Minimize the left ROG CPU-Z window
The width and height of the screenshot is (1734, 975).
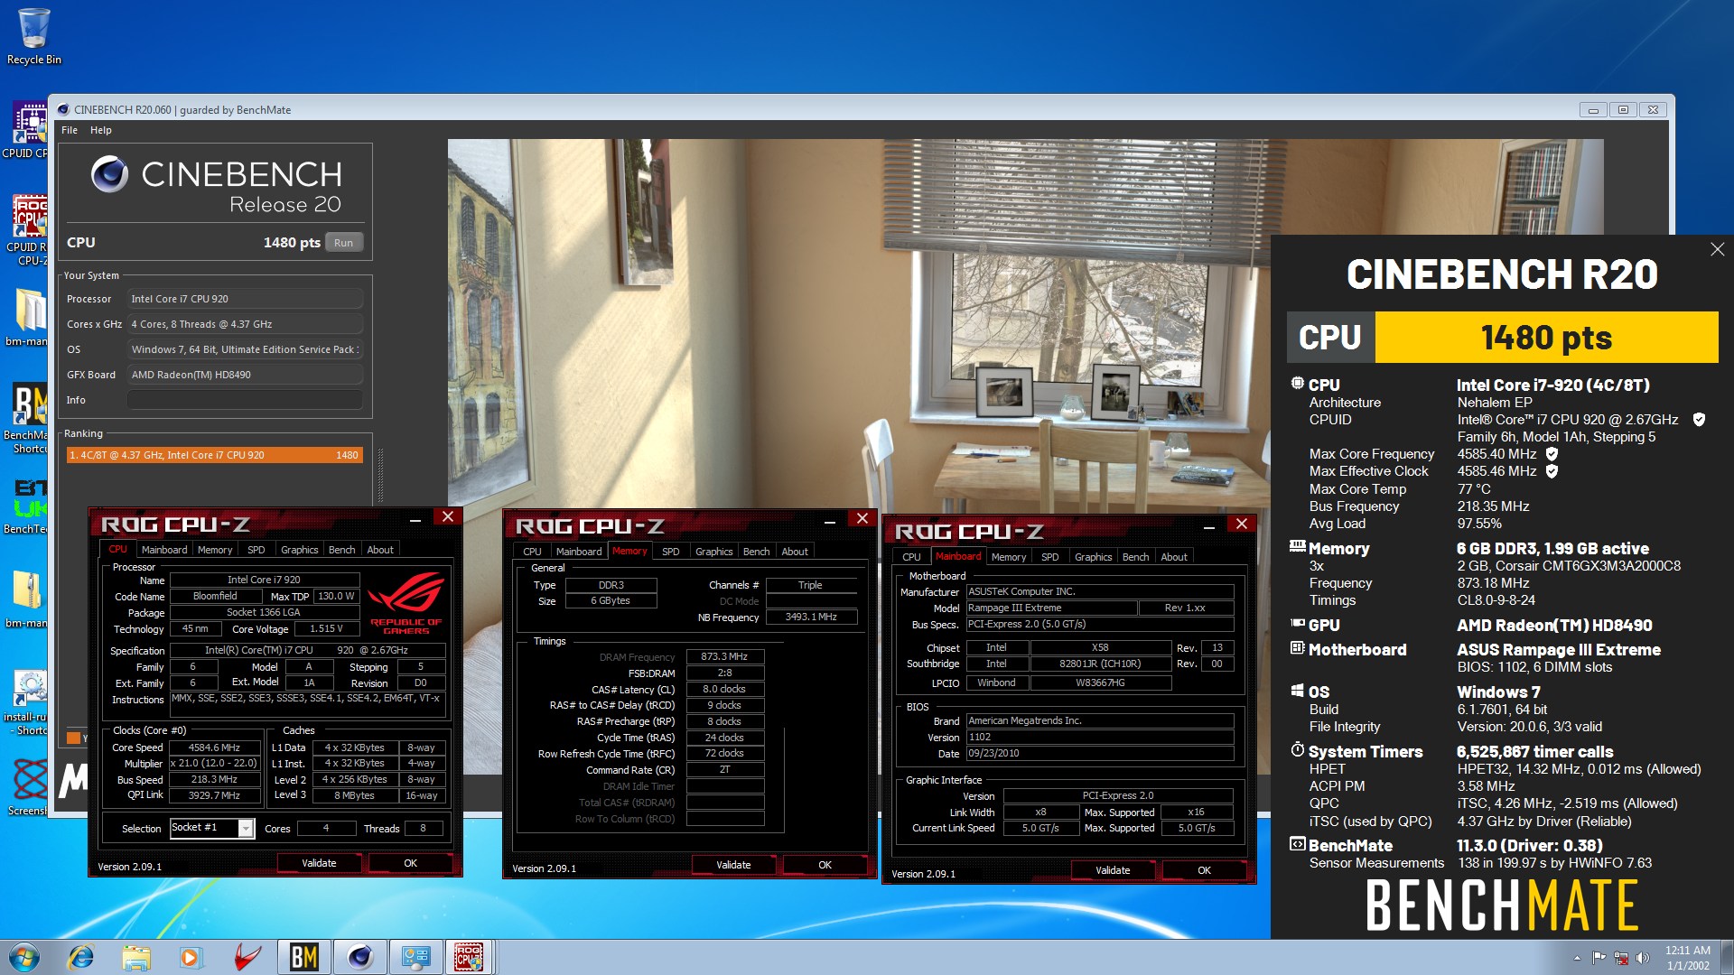(x=415, y=519)
